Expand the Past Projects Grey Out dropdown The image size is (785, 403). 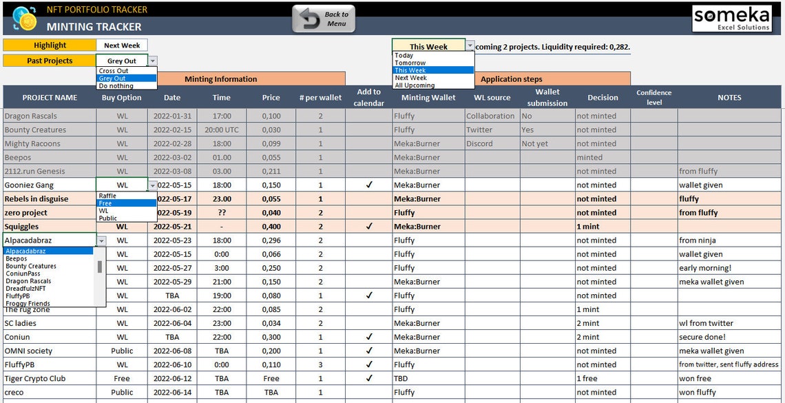pos(153,60)
